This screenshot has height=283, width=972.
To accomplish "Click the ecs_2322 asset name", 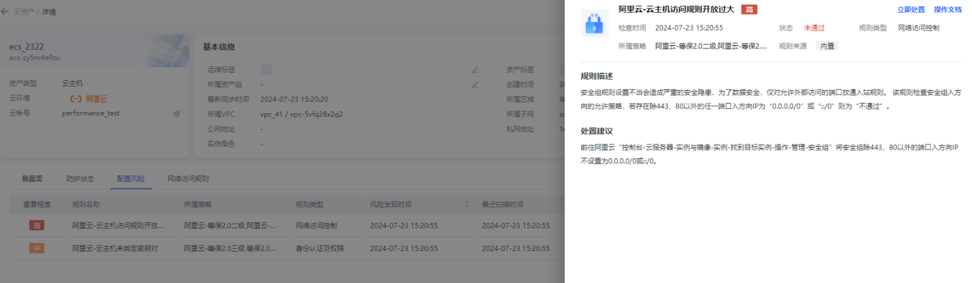I will [27, 46].
